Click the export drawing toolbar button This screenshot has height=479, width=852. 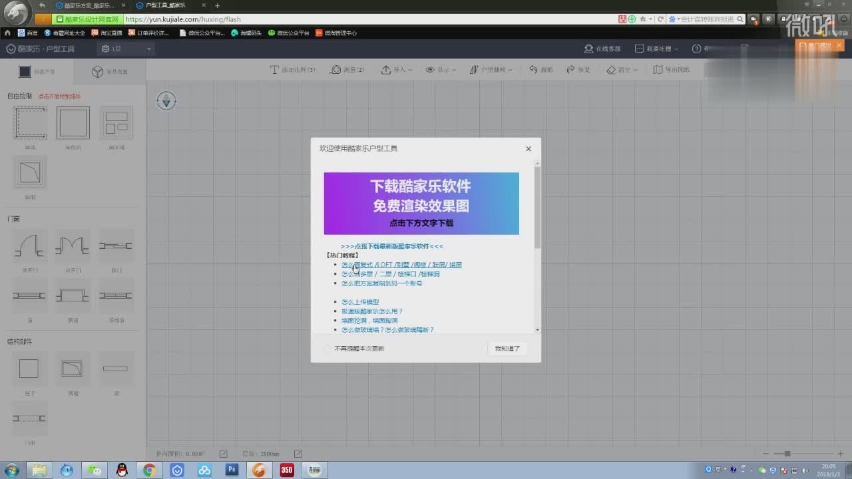672,69
